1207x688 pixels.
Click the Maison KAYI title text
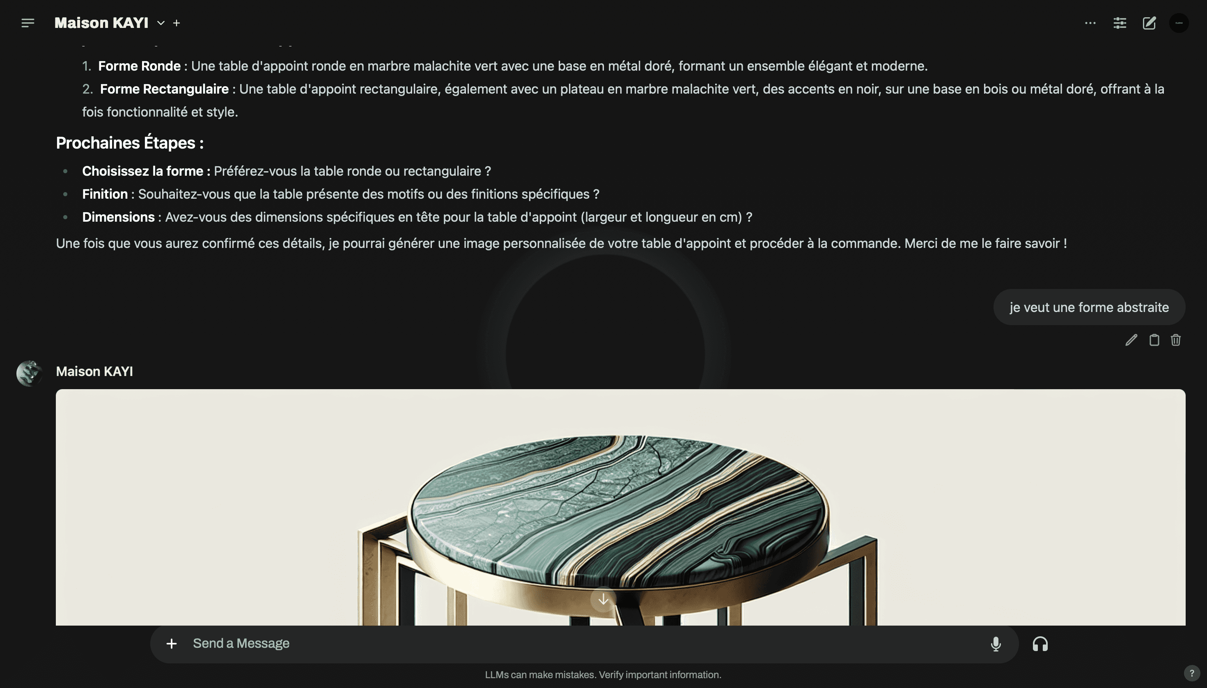click(x=101, y=23)
